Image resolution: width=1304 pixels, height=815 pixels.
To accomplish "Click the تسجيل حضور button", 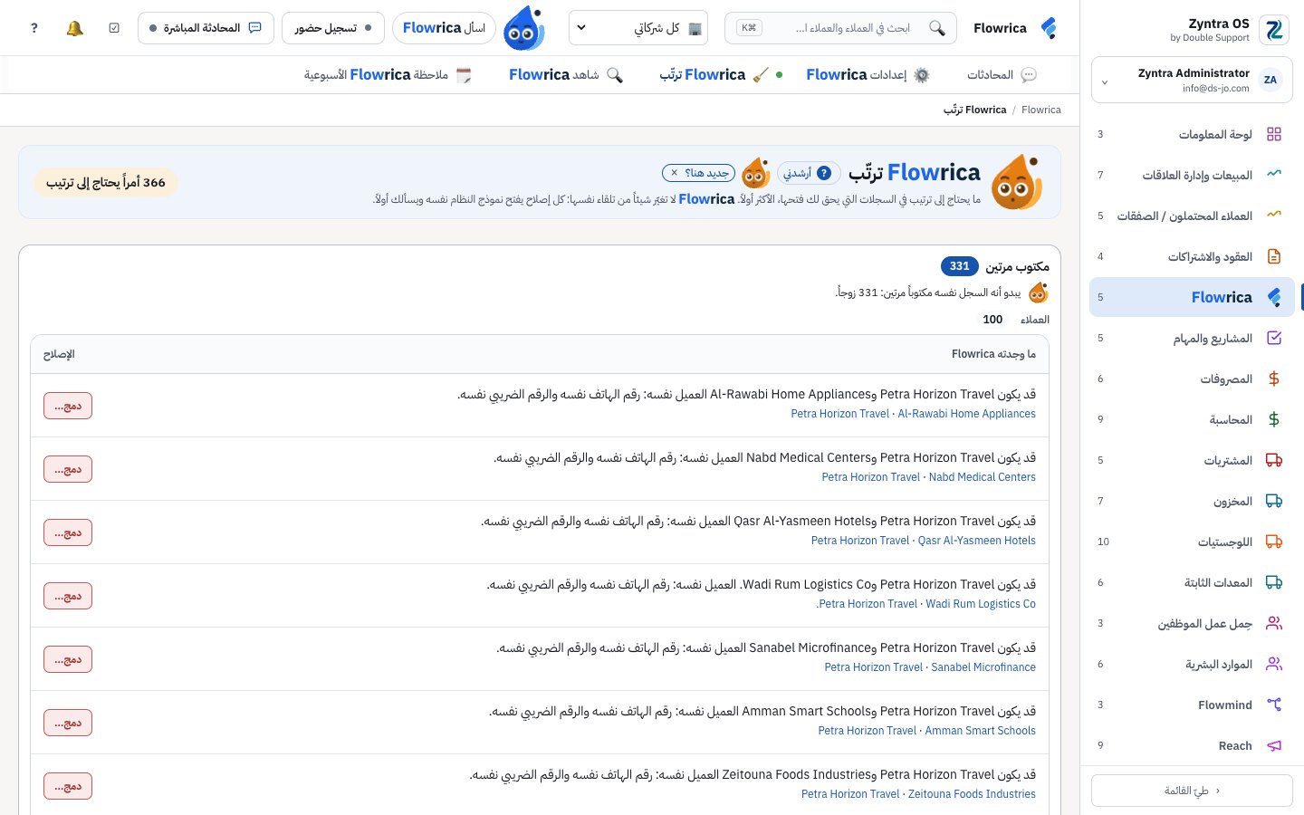I will (x=333, y=28).
